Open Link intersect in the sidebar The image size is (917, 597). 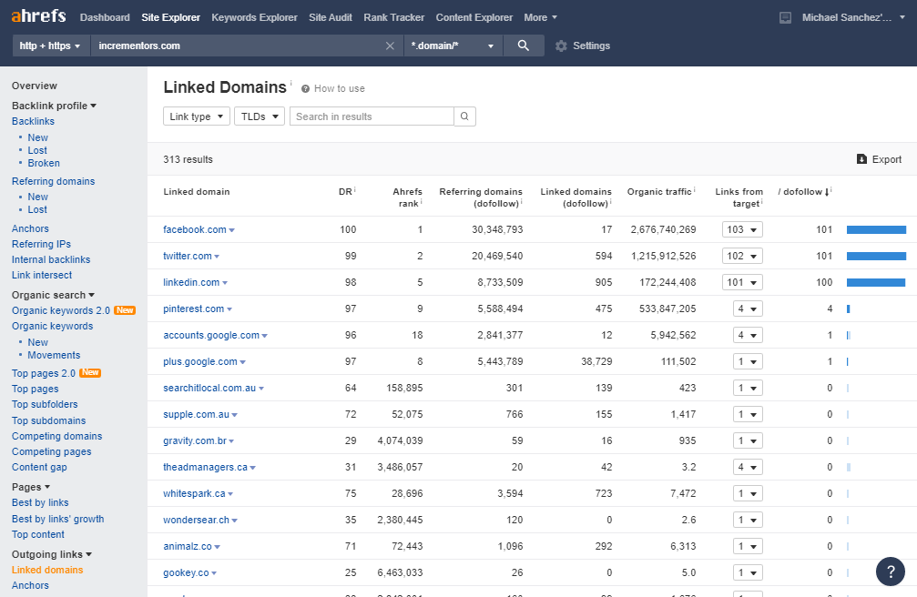42,275
